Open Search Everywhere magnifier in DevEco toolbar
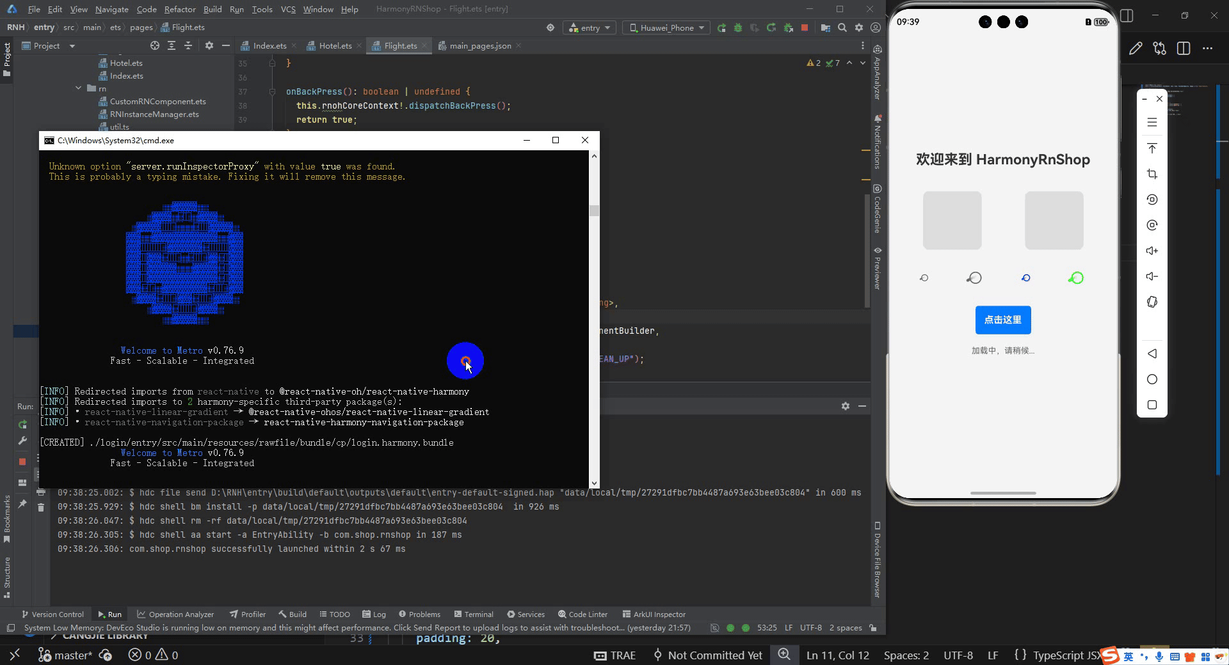Image resolution: width=1229 pixels, height=665 pixels. click(x=842, y=27)
